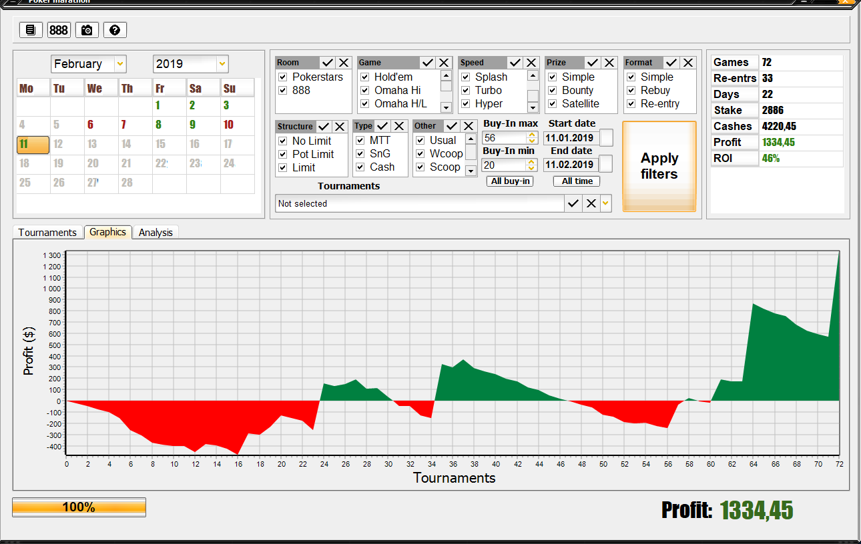Switch to the Tournaments tab
This screenshot has height=544, width=861.
tap(47, 233)
